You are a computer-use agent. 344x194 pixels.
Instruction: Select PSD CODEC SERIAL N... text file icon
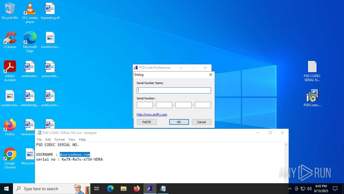pos(312,71)
